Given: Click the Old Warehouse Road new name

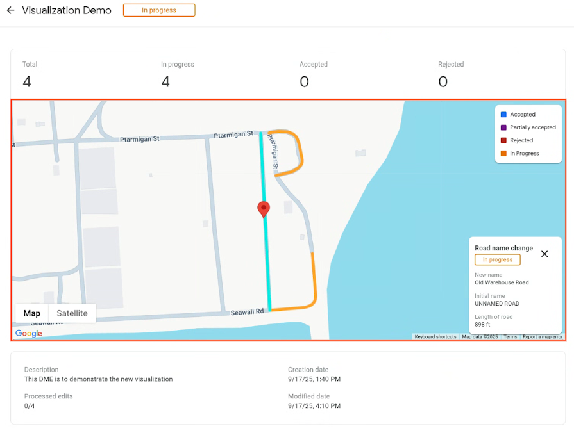Looking at the screenshot, I should pyautogui.click(x=502, y=282).
